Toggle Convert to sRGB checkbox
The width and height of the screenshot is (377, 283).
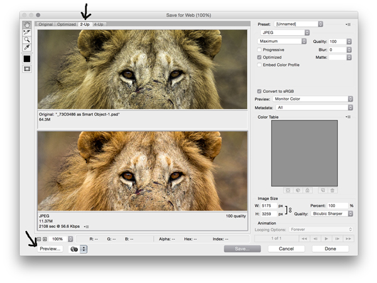click(x=260, y=91)
